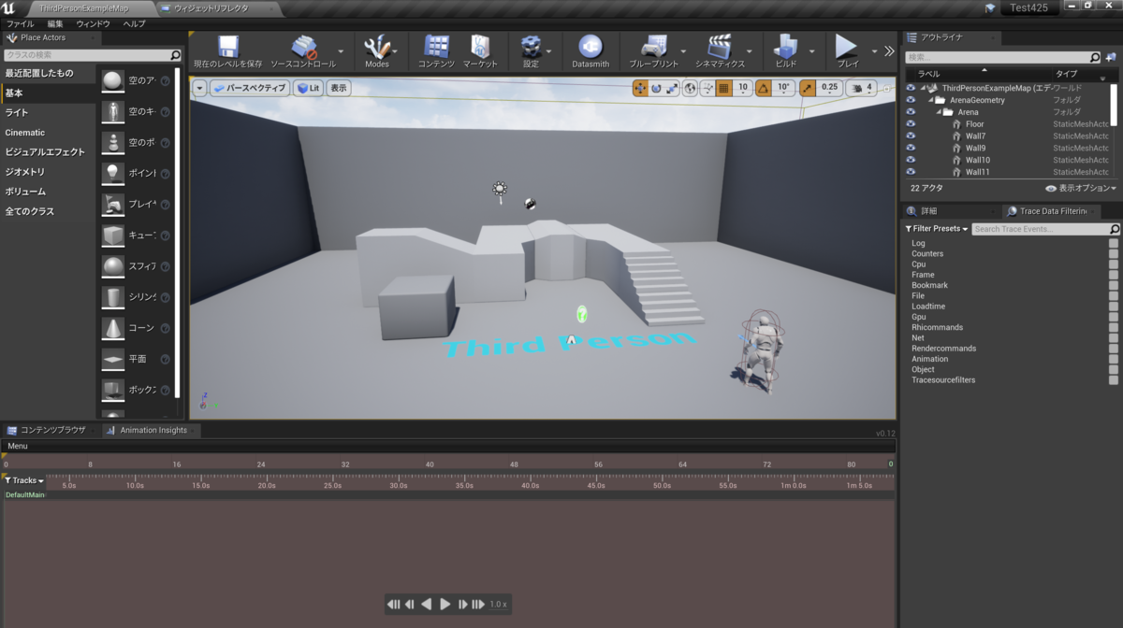
Task: Open the Settings gear toolbar icon
Action: point(531,47)
